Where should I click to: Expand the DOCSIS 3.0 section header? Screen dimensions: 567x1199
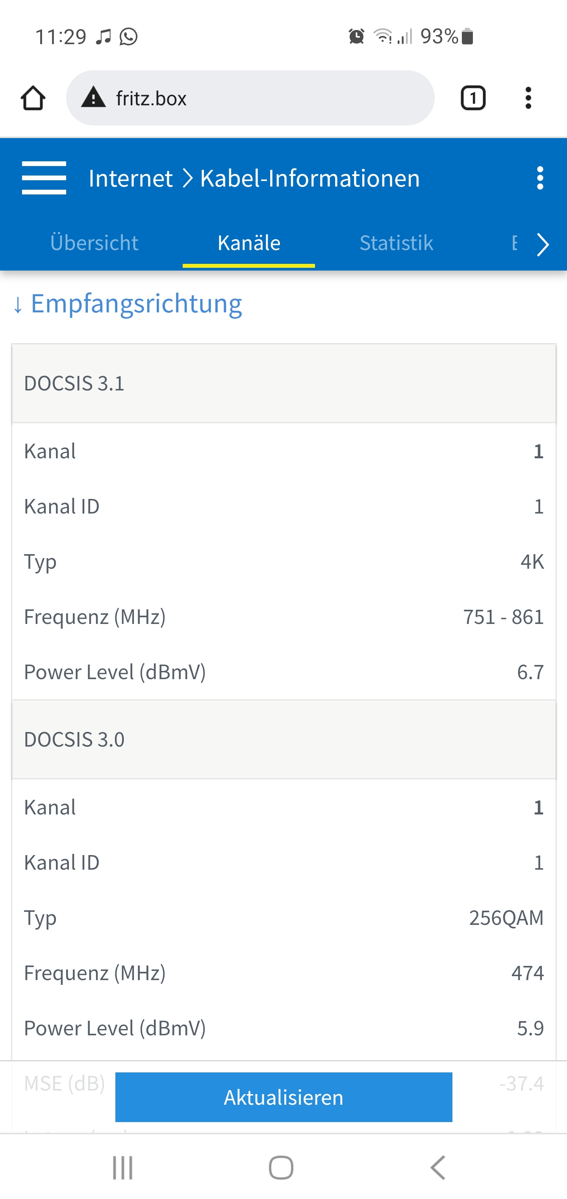coord(283,739)
